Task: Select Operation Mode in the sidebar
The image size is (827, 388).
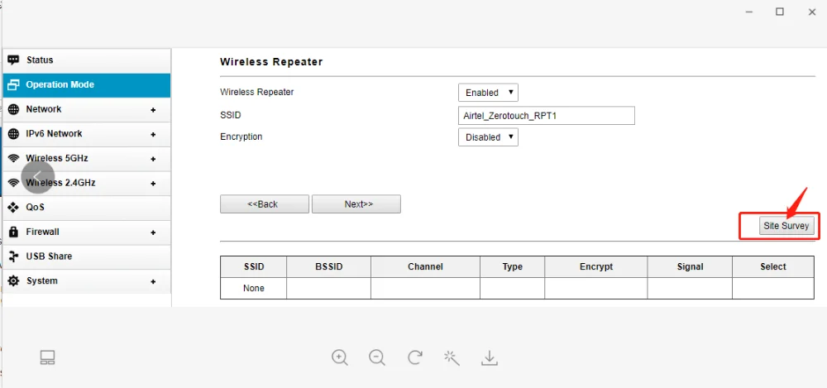Action: [x=87, y=85]
